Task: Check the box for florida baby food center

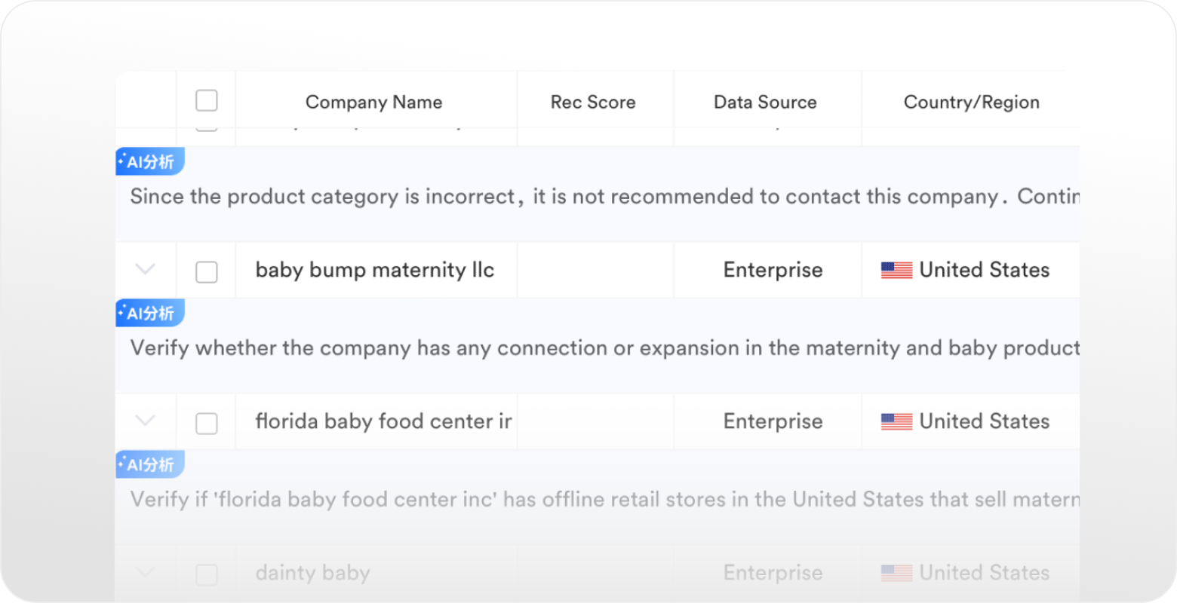Action: click(x=207, y=424)
